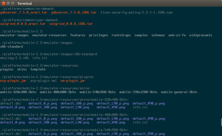This screenshot has width=222, height=136.
Task: Click the skins/mobile-540x960-3btn: path header
Action: (64, 130)
